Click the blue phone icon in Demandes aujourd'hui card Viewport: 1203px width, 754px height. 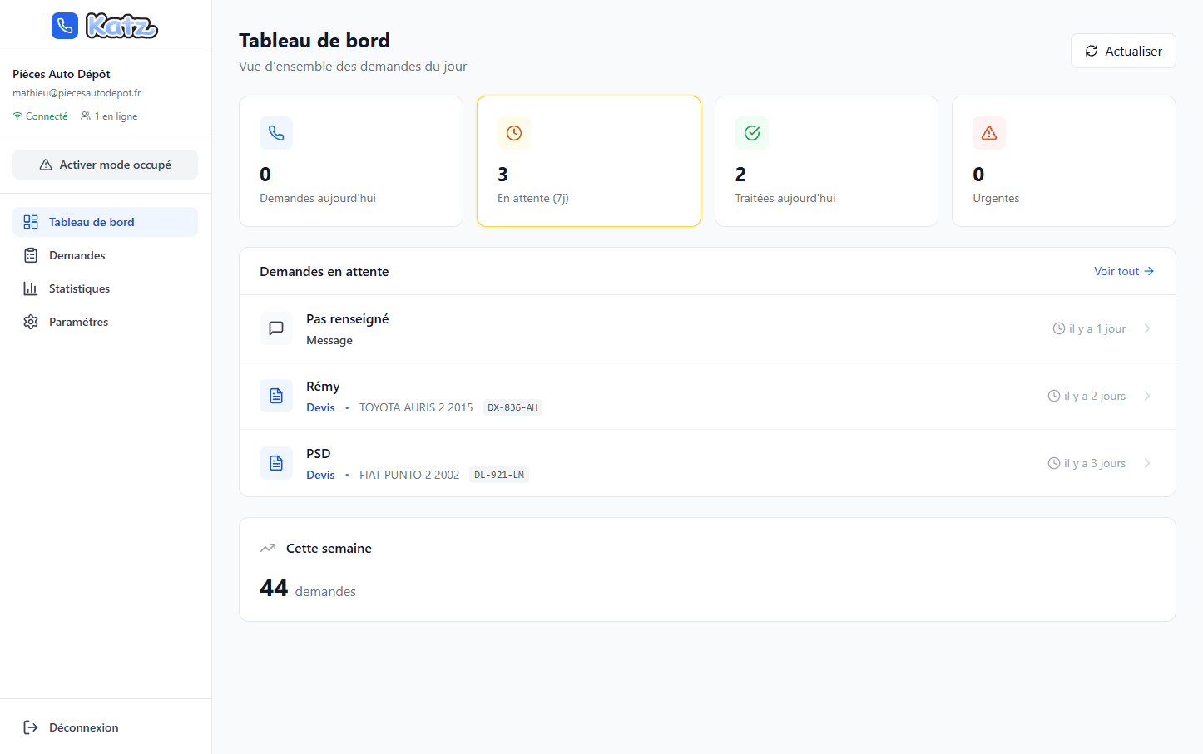point(276,133)
